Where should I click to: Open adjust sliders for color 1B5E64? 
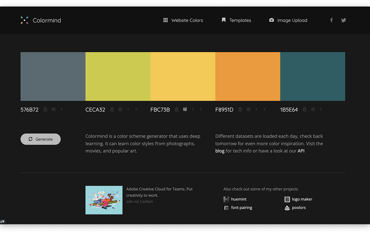[313, 109]
